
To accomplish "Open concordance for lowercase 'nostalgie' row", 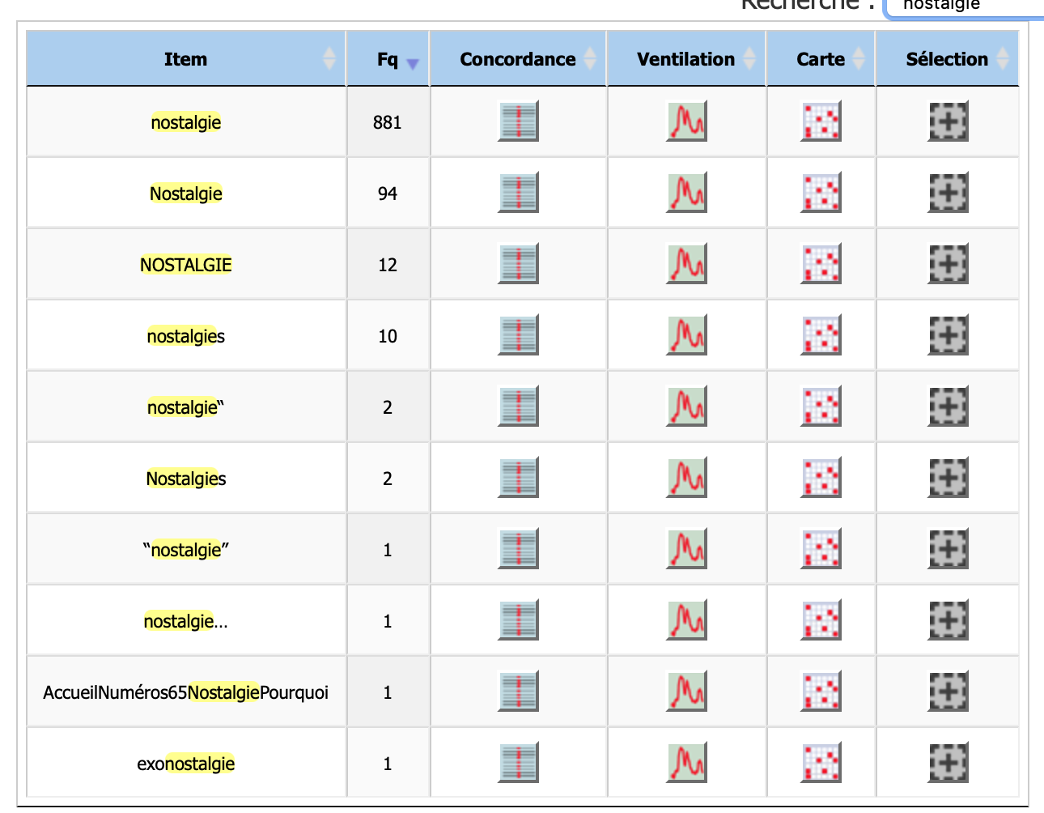I will 518,121.
